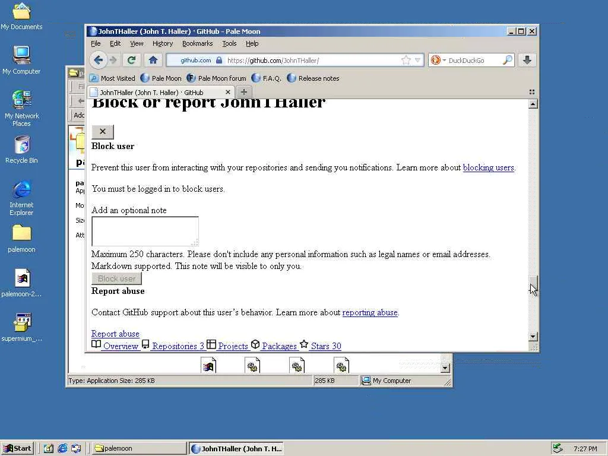Image resolution: width=608 pixels, height=456 pixels.
Task: Click the system tray network icon
Action: pos(558,448)
